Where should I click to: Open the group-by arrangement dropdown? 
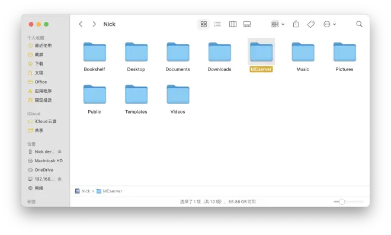277,24
